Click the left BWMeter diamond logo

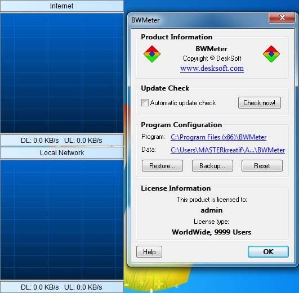point(152,54)
